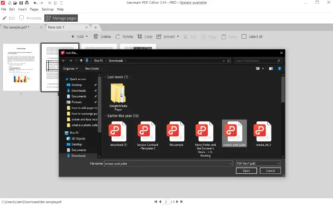Select Pictures in Quick access

click(77, 102)
